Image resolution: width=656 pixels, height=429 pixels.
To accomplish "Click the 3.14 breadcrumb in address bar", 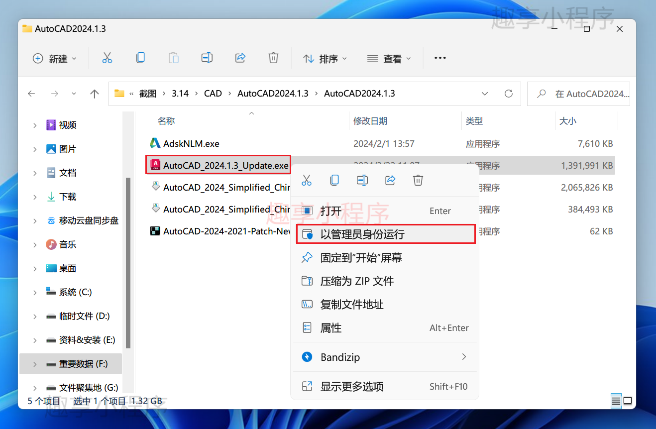I will (180, 94).
